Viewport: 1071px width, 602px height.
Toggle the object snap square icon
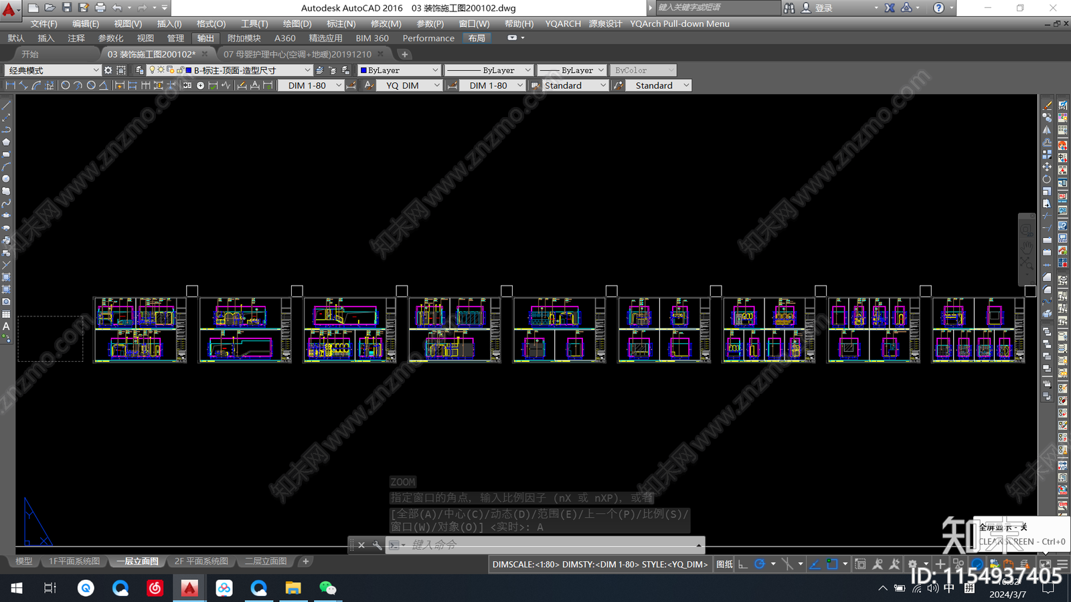pos(832,565)
